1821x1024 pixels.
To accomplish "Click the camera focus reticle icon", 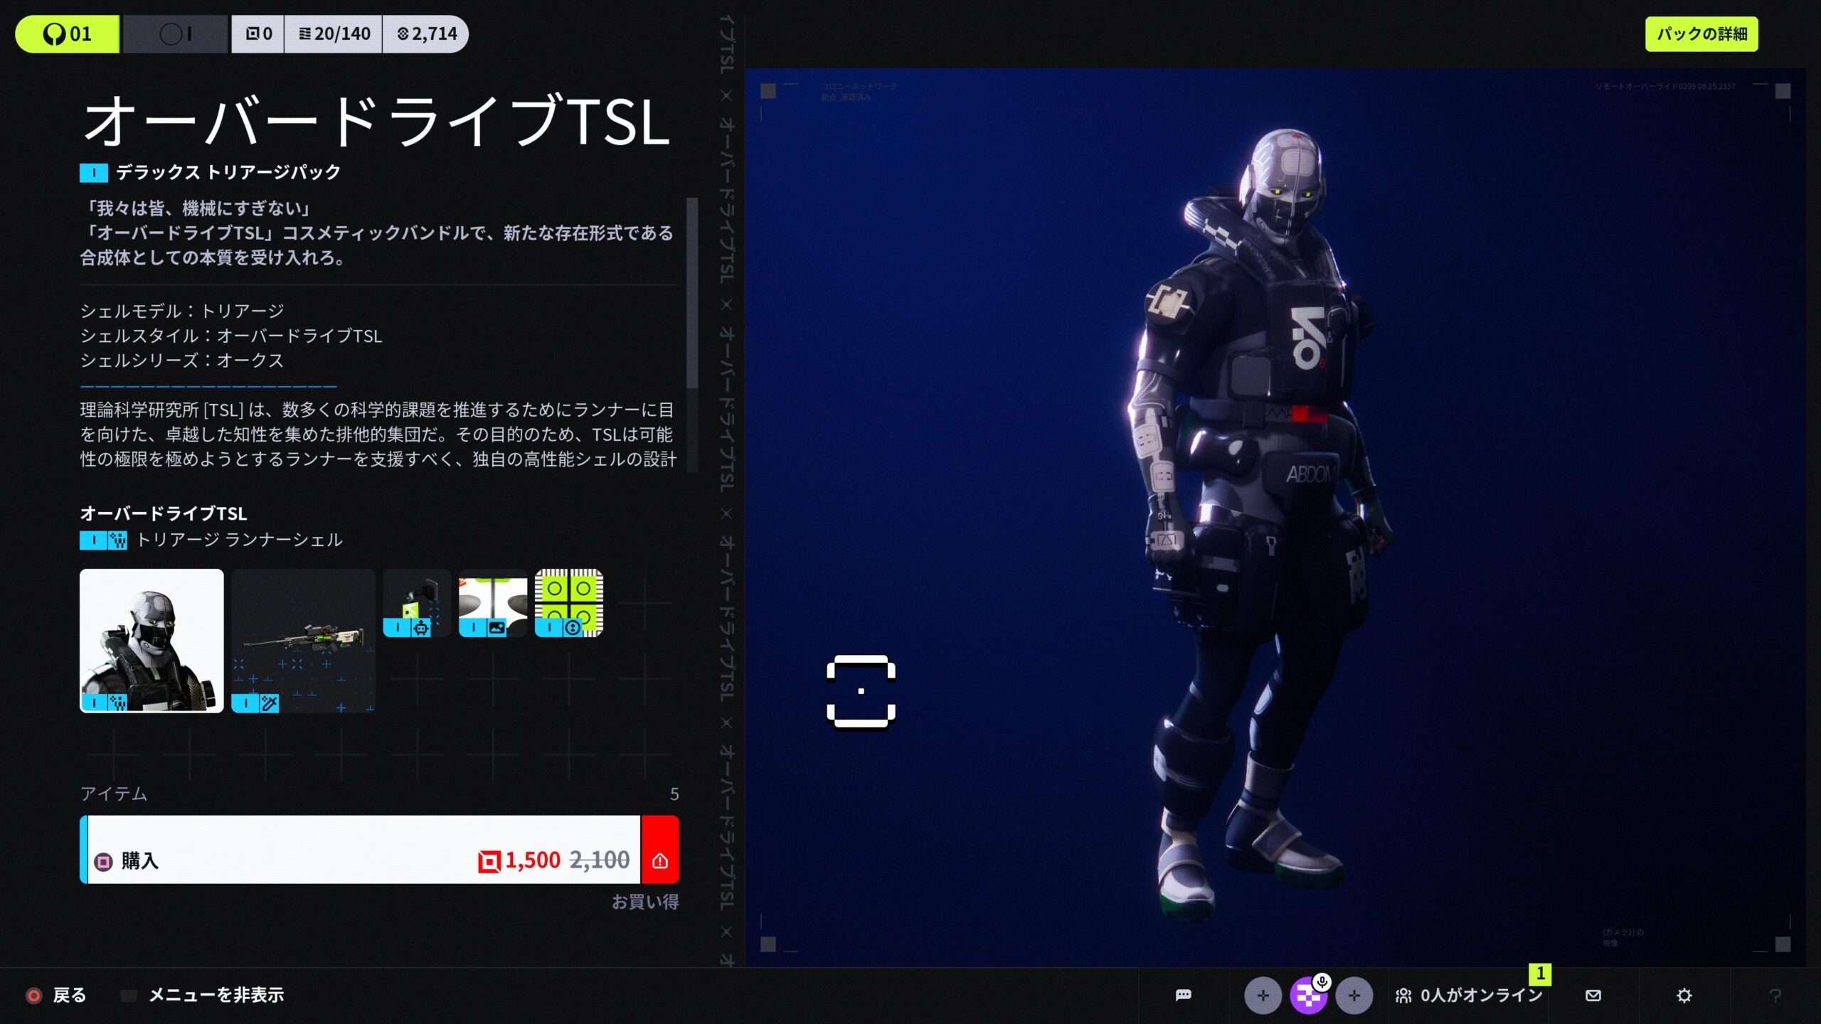I will point(861,691).
